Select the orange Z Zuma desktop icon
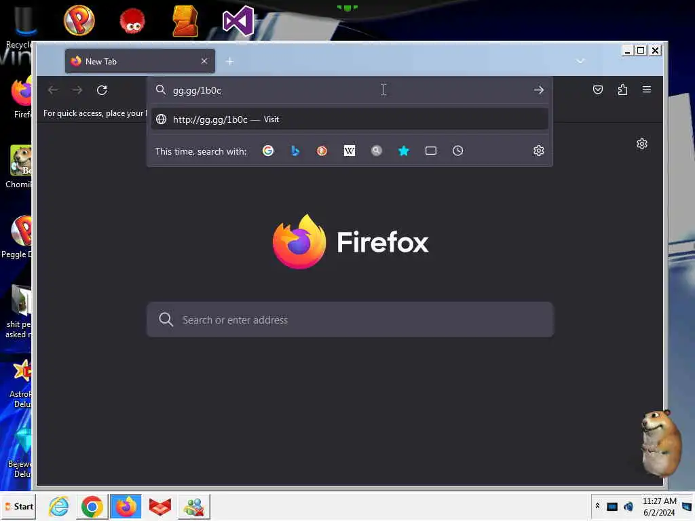This screenshot has height=521, width=695. [x=185, y=21]
